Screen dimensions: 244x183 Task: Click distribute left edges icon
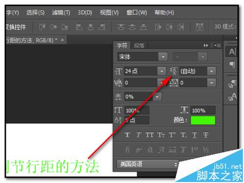[x=158, y=27]
